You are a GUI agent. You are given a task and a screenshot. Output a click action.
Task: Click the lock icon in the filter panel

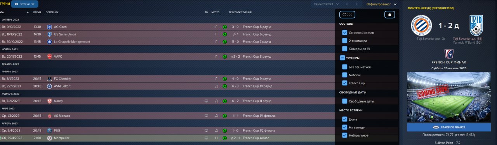390,15
